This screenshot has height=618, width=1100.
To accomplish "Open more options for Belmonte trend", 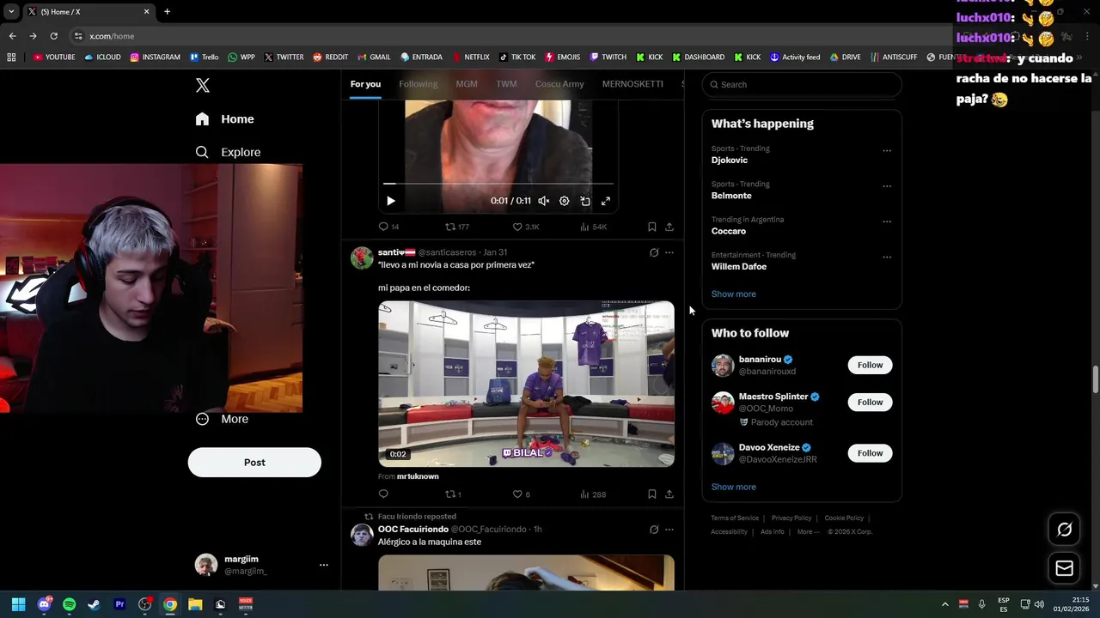I will pyautogui.click(x=887, y=185).
